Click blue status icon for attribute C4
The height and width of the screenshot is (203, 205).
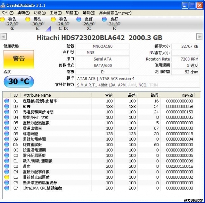(7, 172)
